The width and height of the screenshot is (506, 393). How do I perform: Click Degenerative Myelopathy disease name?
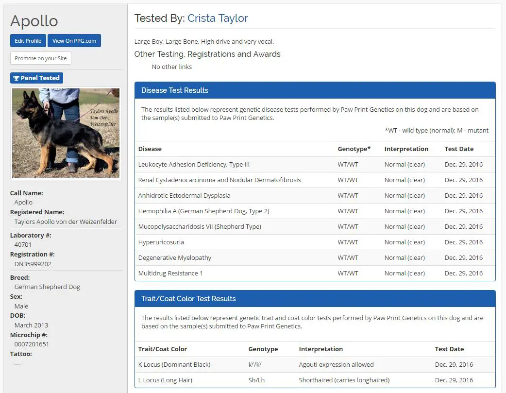(x=175, y=257)
